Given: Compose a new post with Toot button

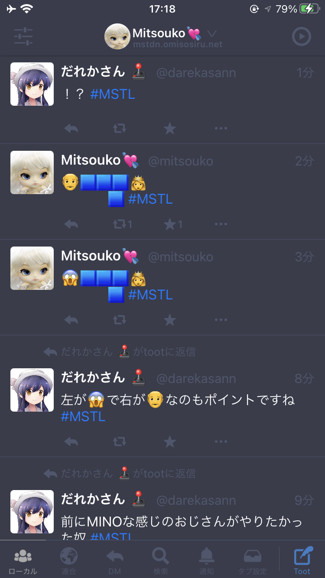Looking at the screenshot, I should 302,561.
